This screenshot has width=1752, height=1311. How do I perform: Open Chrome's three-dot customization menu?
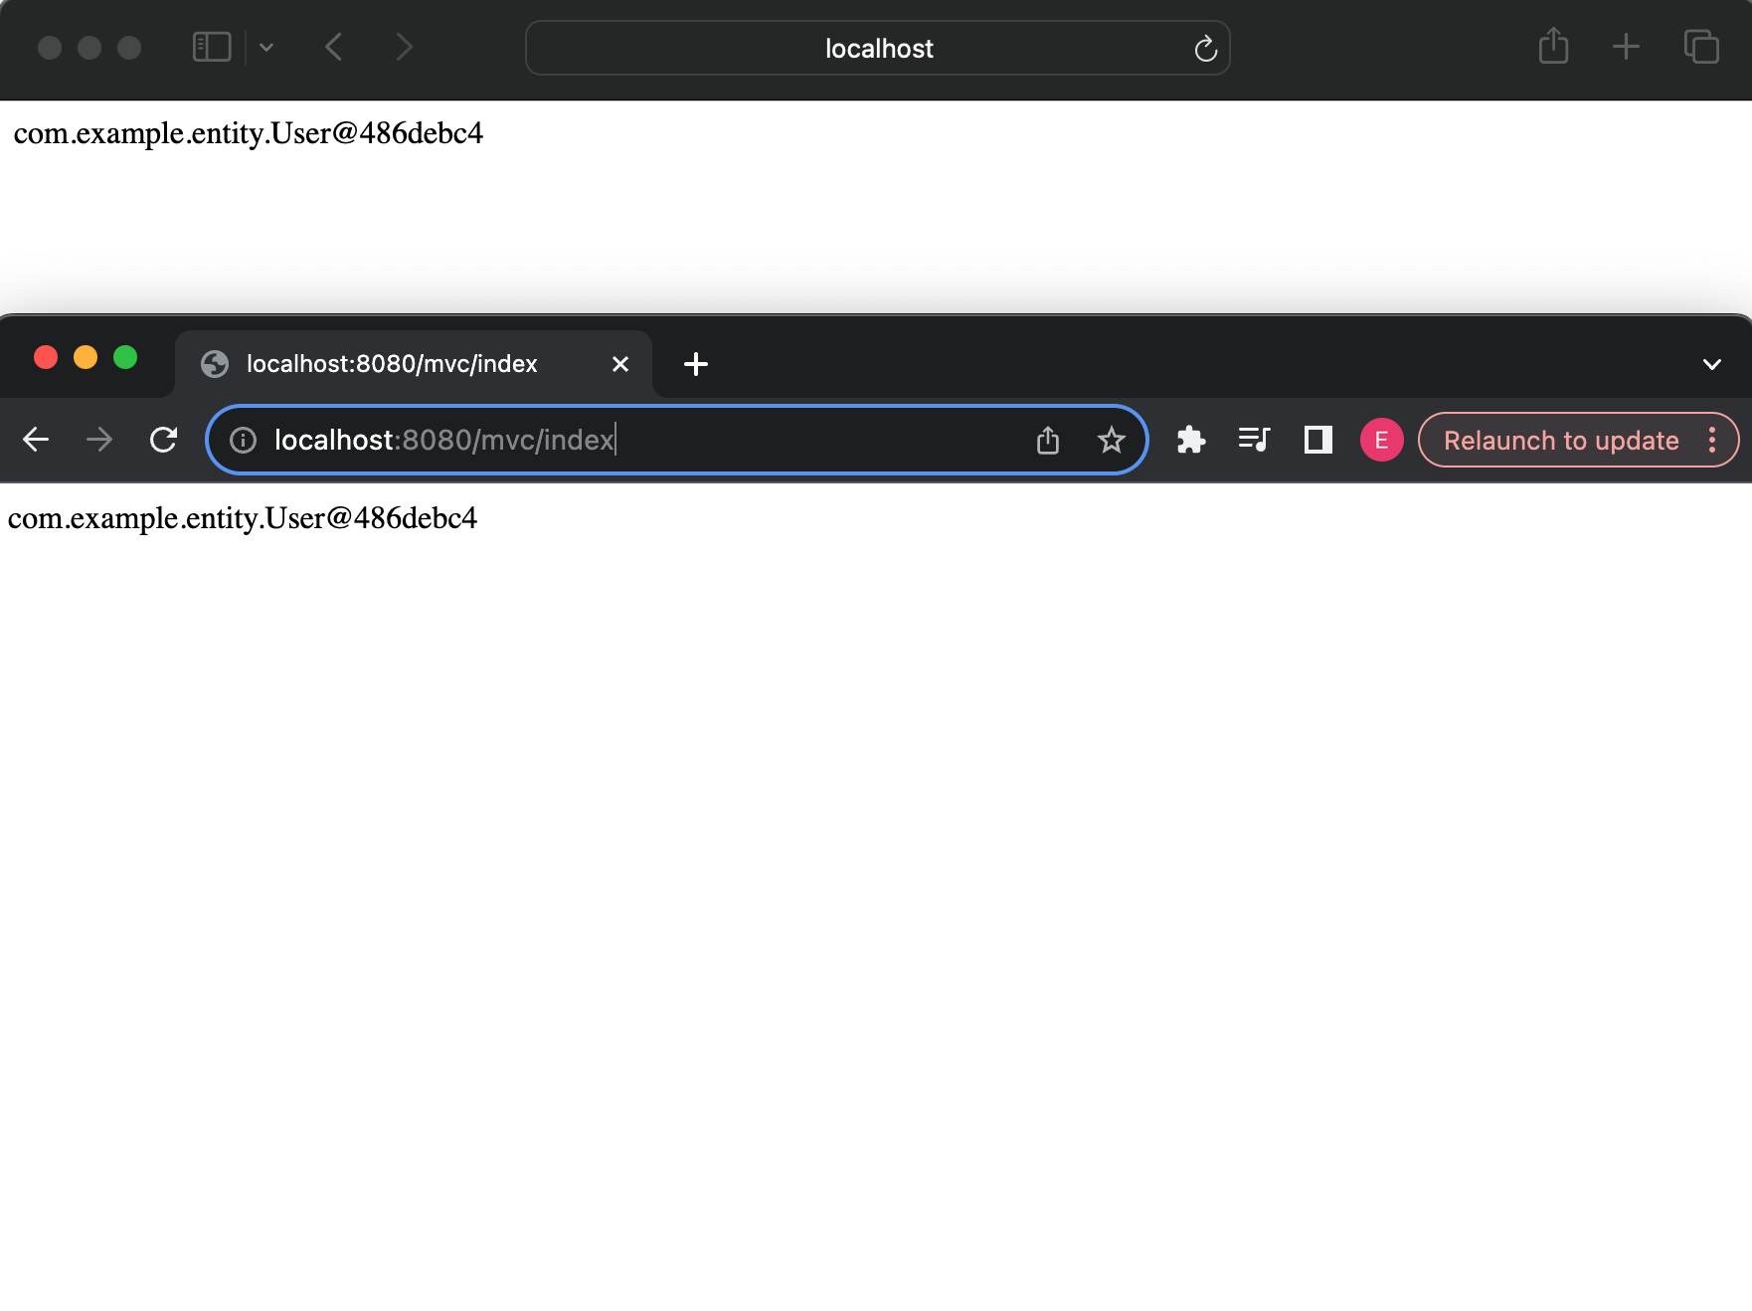(1712, 440)
